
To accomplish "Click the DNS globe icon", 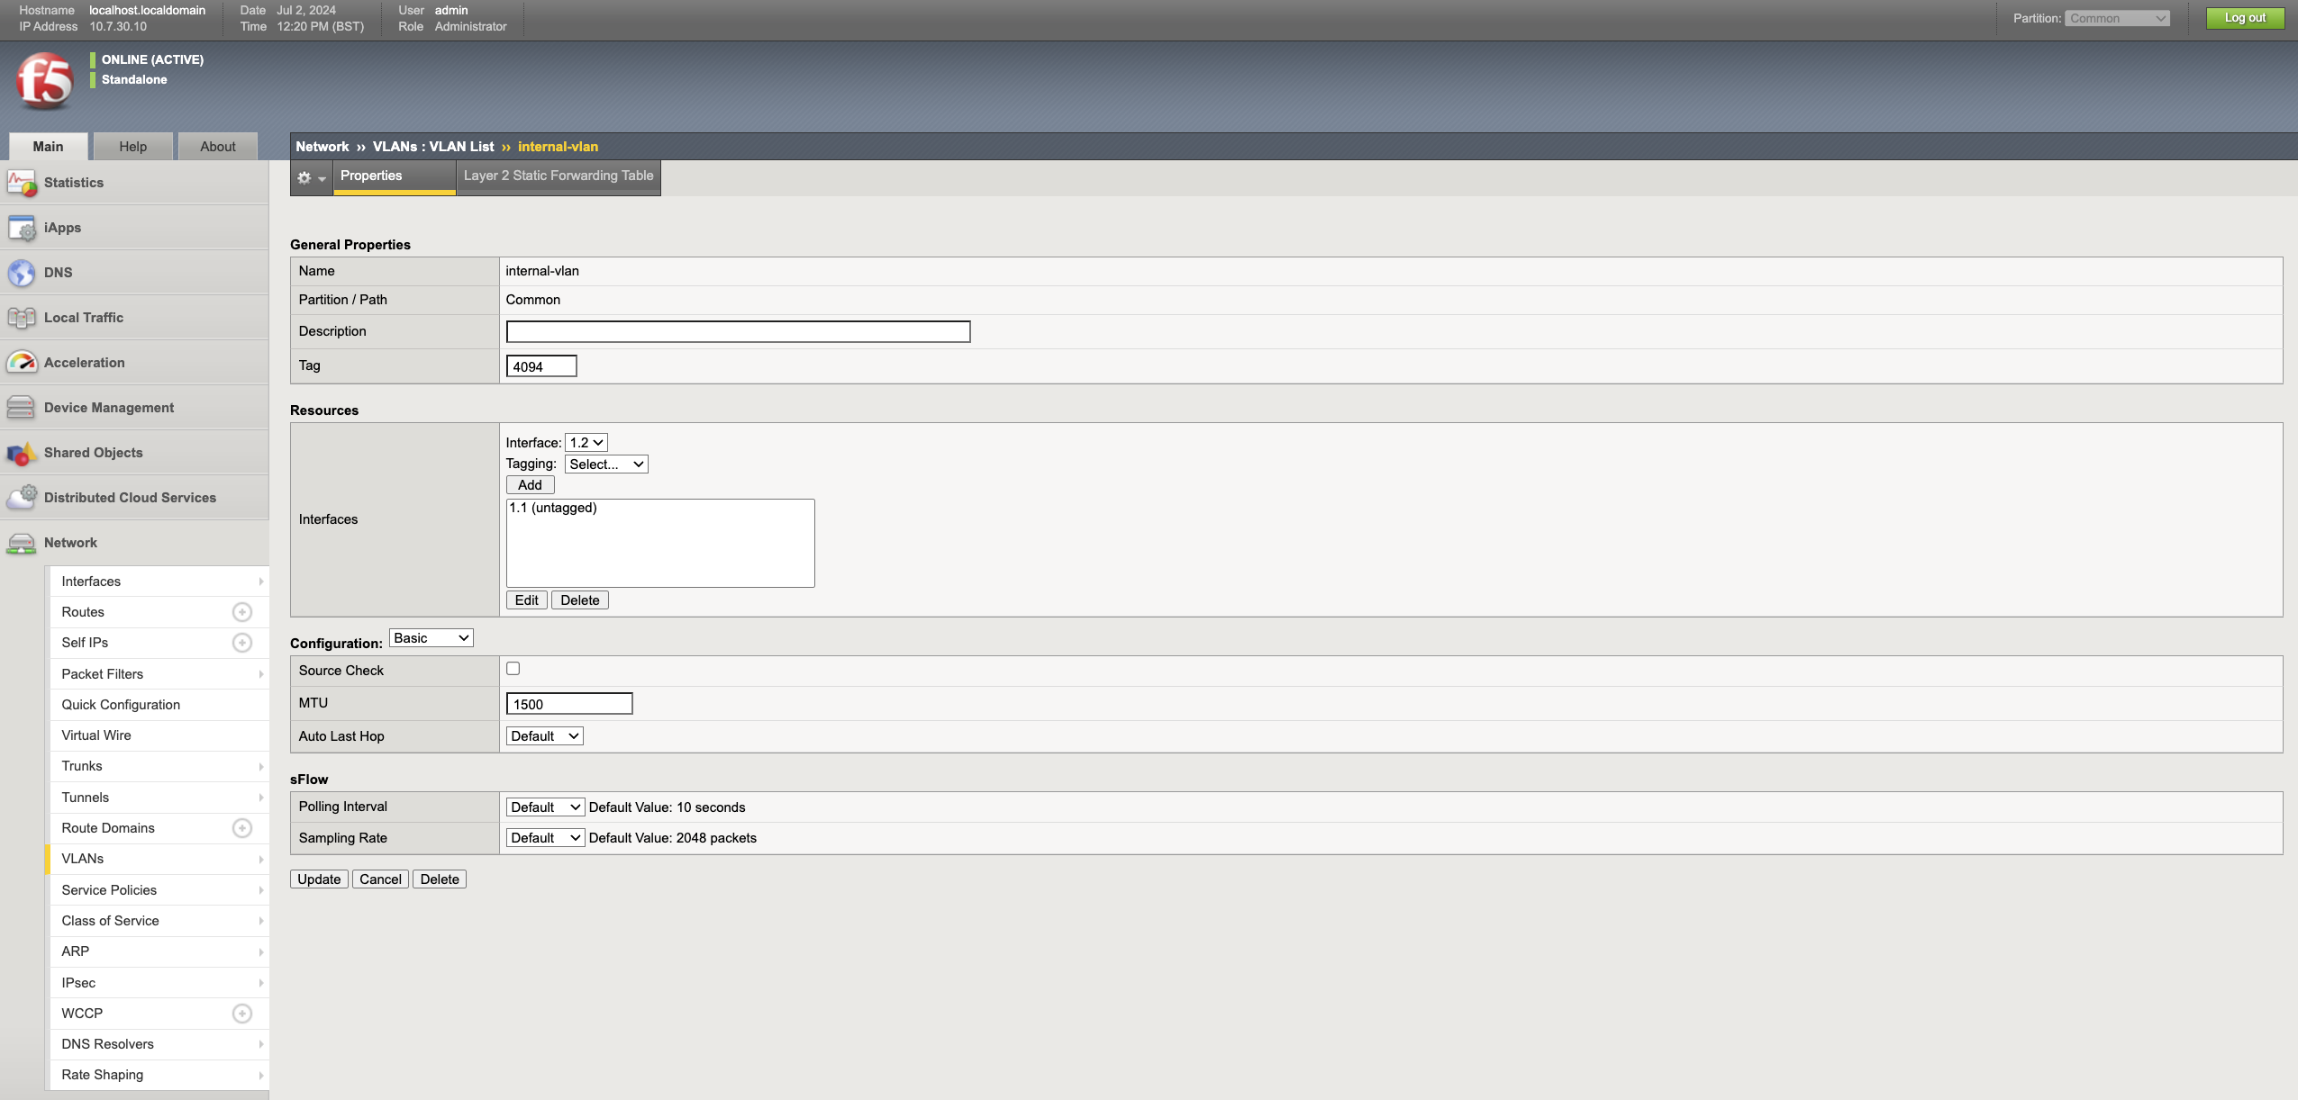I will [x=22, y=273].
